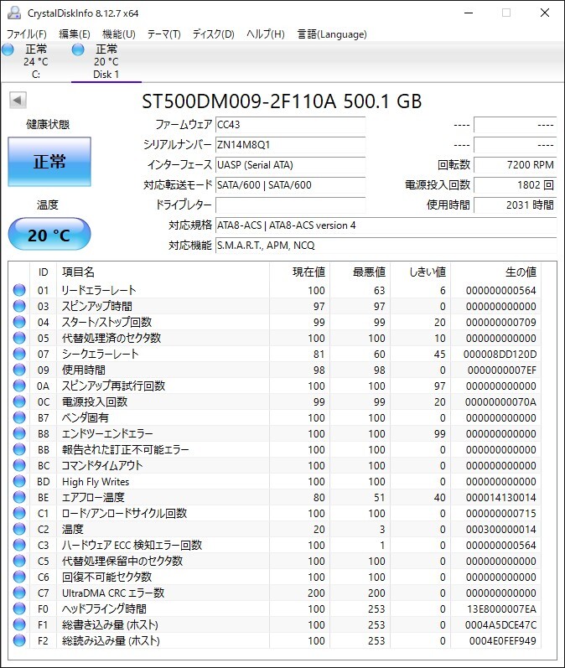The image size is (565, 668).
Task: Click the 20 °C temperature button
Action: (x=49, y=235)
